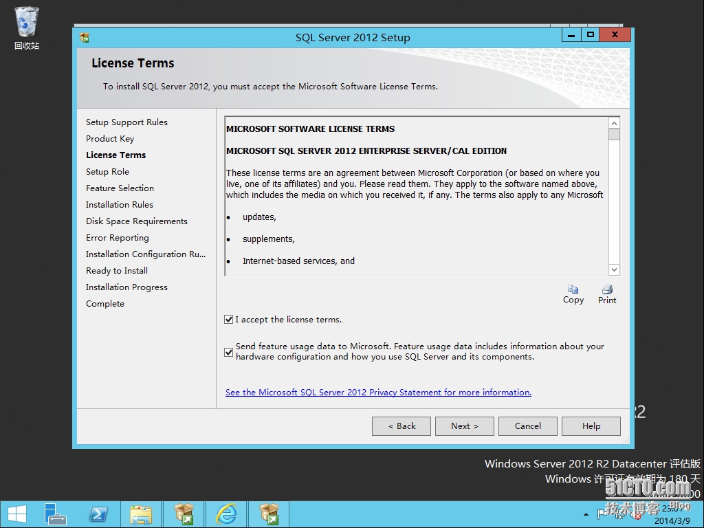Click the 'updates,' bullet in license
This screenshot has width=704, height=528.
pos(259,217)
